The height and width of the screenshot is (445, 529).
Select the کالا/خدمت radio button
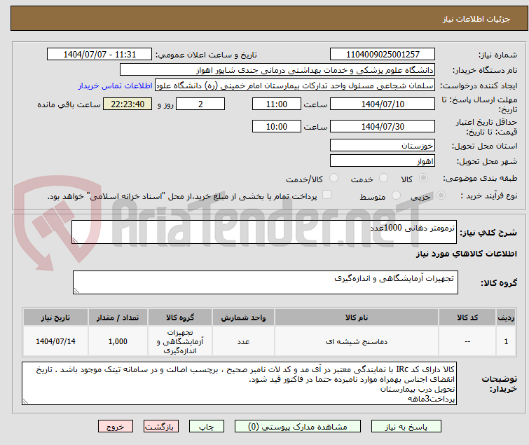(334, 178)
